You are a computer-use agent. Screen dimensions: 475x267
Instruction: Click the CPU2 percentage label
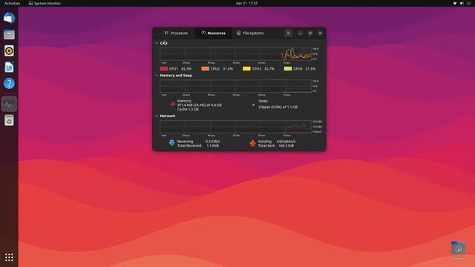pos(228,69)
